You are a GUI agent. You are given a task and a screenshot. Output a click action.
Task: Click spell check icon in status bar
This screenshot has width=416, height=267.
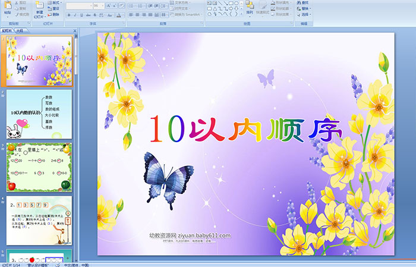click(58, 265)
